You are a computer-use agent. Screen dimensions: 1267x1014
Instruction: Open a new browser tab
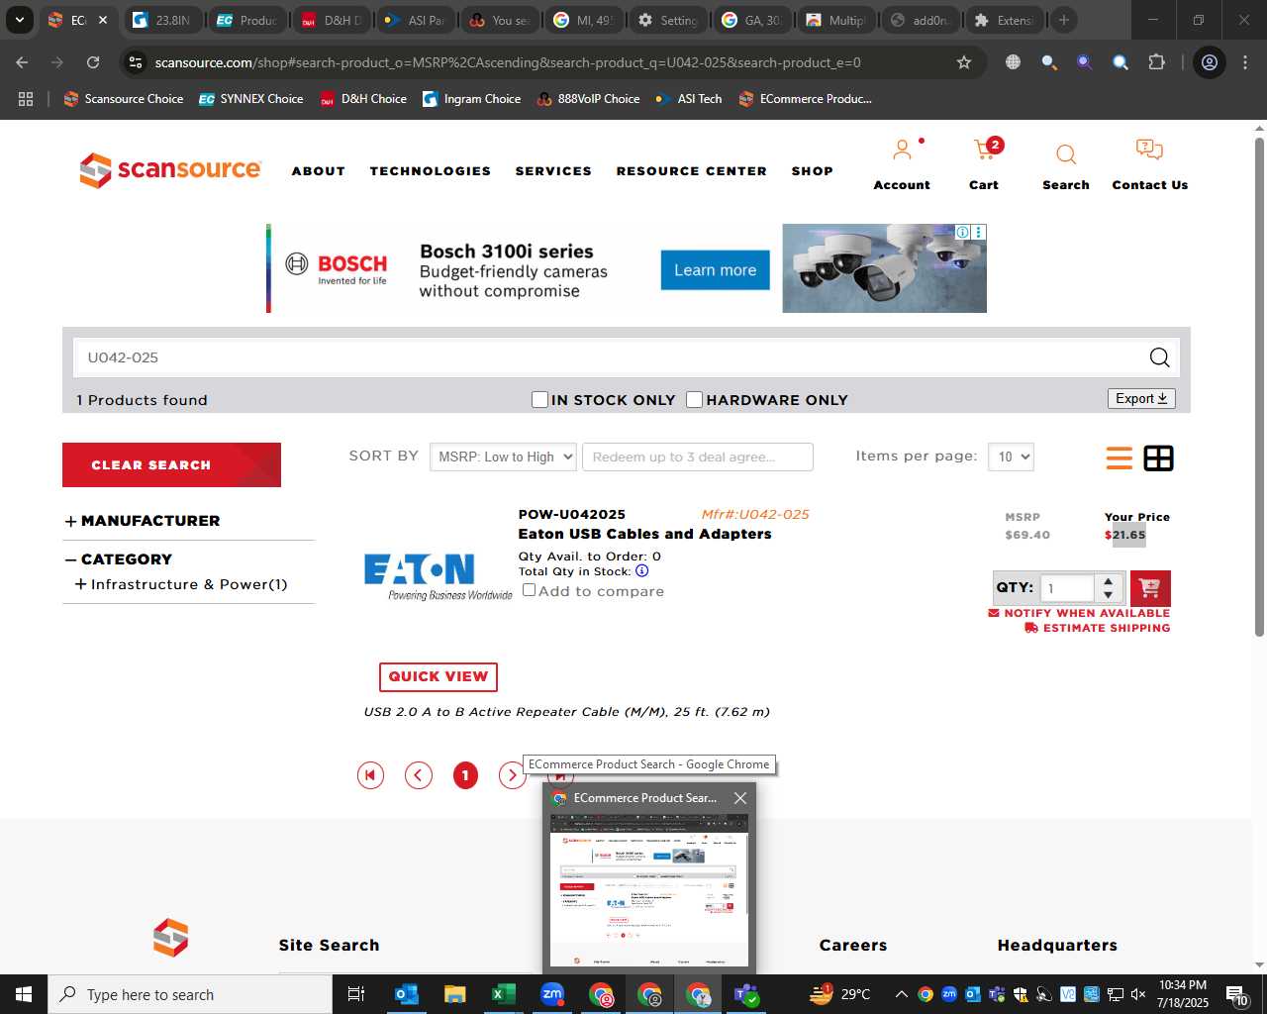pos(1064,20)
